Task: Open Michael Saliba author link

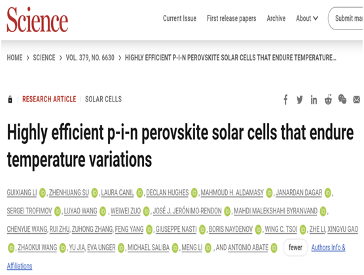Action: (149, 247)
